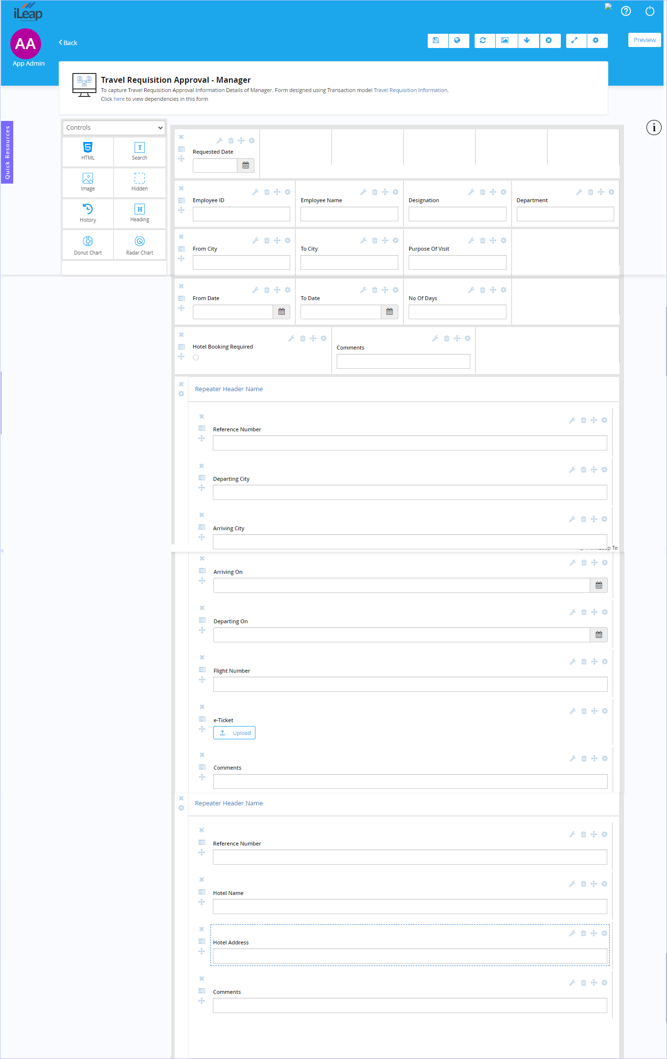Click the circled X toolbar icon
This screenshot has width=667, height=1059.
coord(549,41)
